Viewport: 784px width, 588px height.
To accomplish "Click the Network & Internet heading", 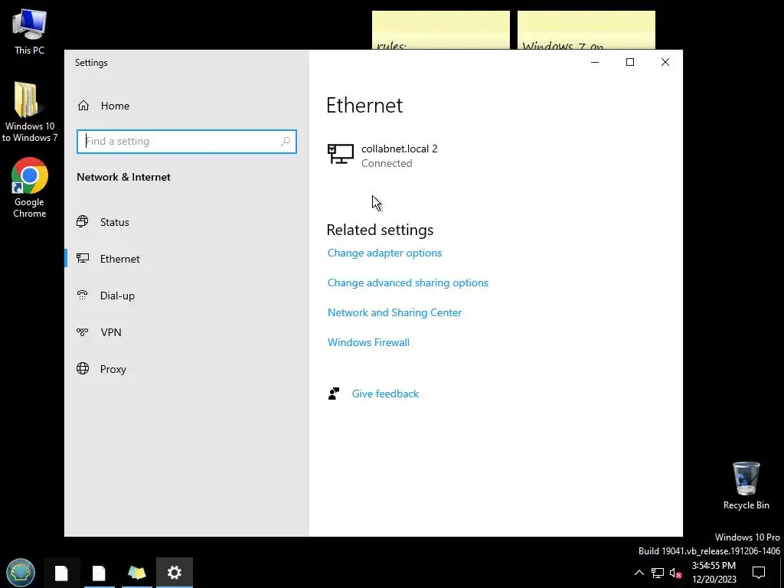I will point(123,177).
